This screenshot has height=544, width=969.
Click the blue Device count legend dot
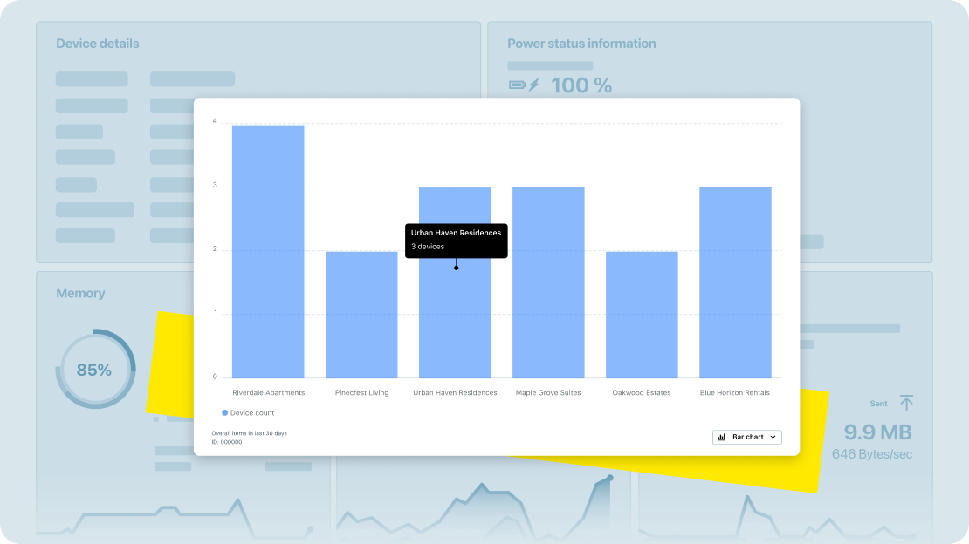tap(223, 411)
